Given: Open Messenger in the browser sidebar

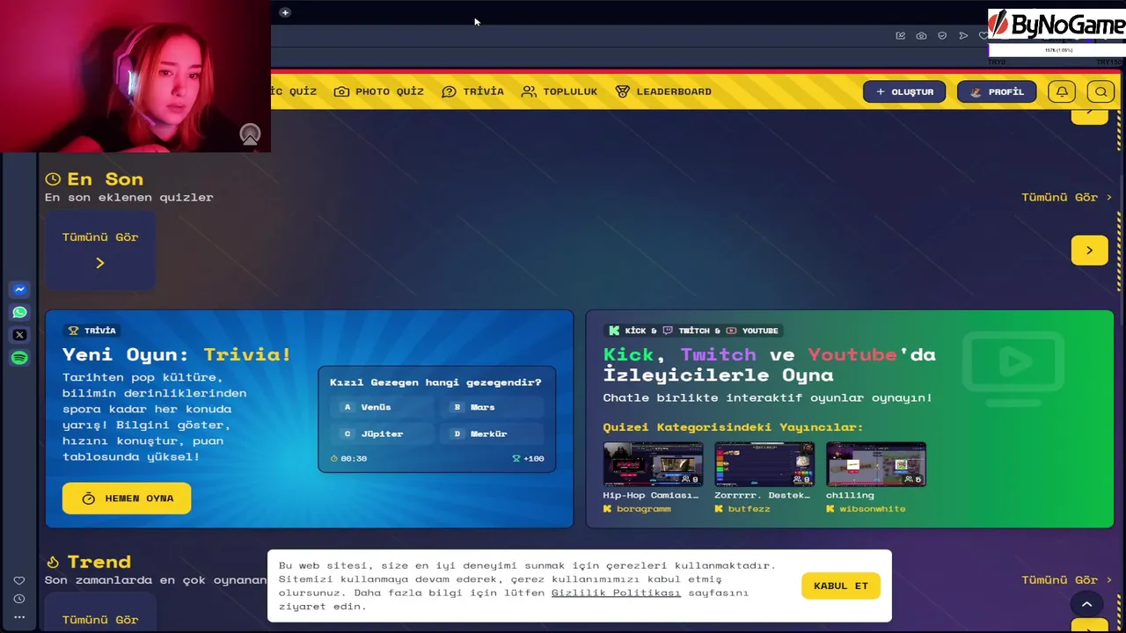Looking at the screenshot, I should click(19, 289).
